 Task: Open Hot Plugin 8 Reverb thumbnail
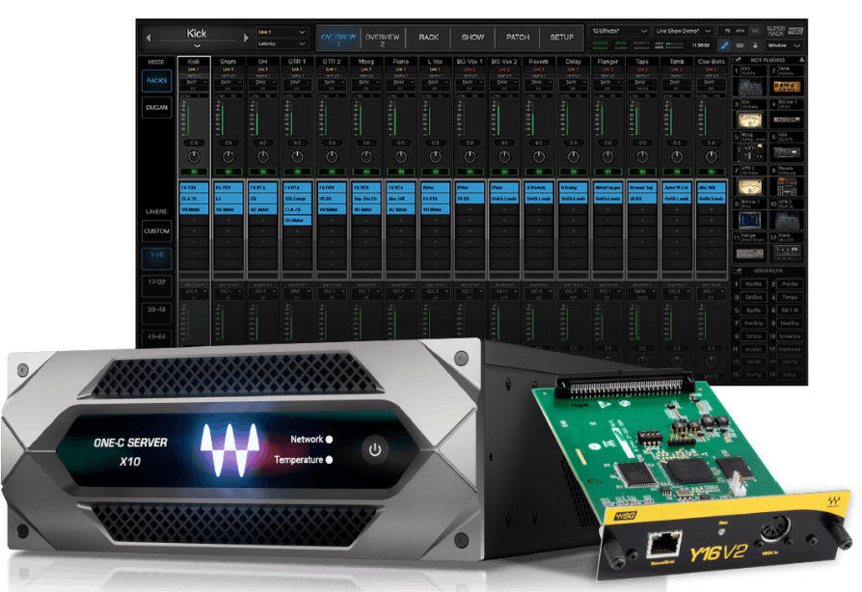(787, 187)
